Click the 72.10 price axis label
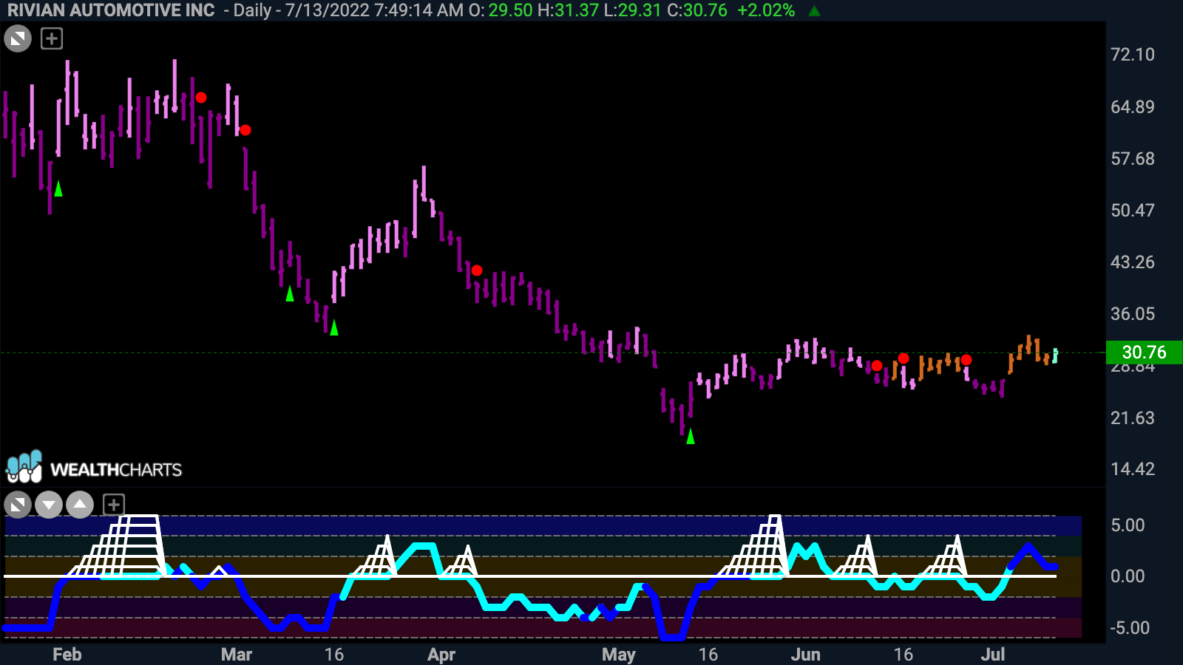The image size is (1183, 665). 1132,55
